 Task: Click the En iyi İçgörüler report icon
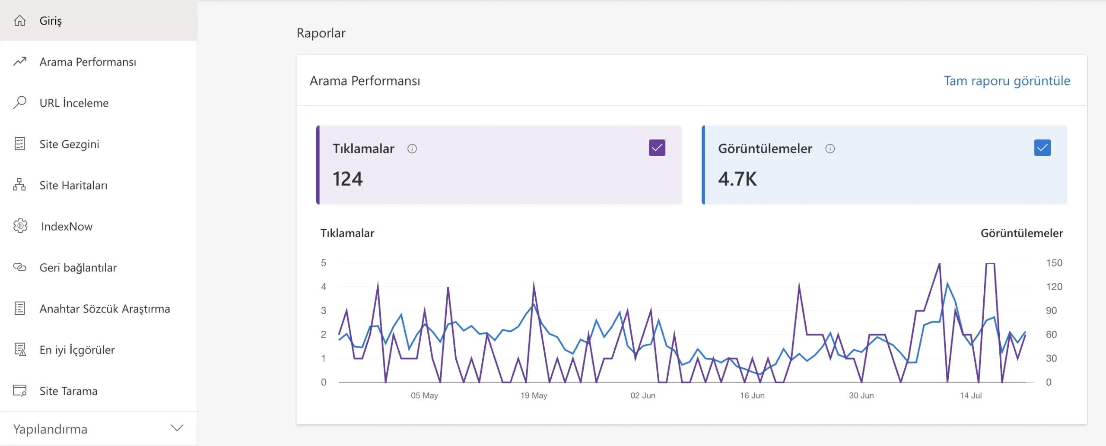coord(20,349)
